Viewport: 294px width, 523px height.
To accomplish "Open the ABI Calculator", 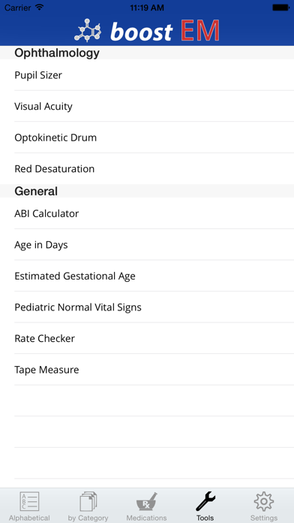I will tap(147, 213).
